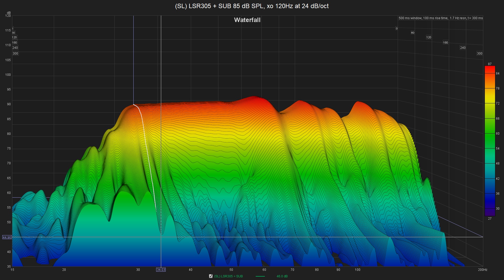The image size is (504, 280).
Task: Click the 15 label on frequency axis
Action: coord(12,270)
